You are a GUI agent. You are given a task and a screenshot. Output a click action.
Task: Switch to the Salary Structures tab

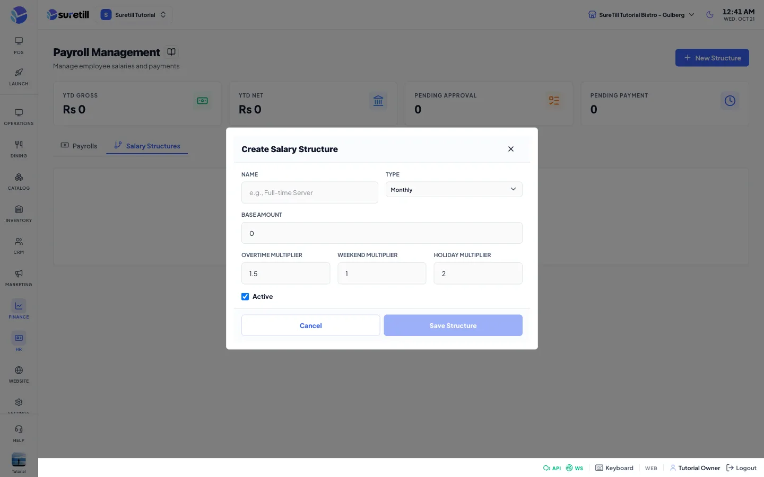pyautogui.click(x=147, y=146)
